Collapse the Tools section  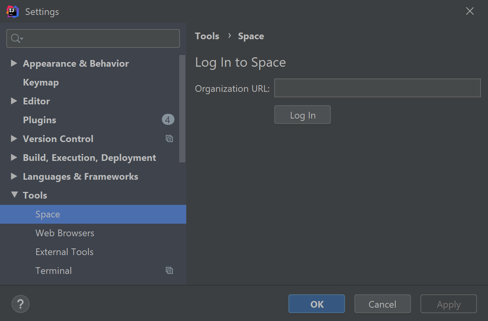14,195
